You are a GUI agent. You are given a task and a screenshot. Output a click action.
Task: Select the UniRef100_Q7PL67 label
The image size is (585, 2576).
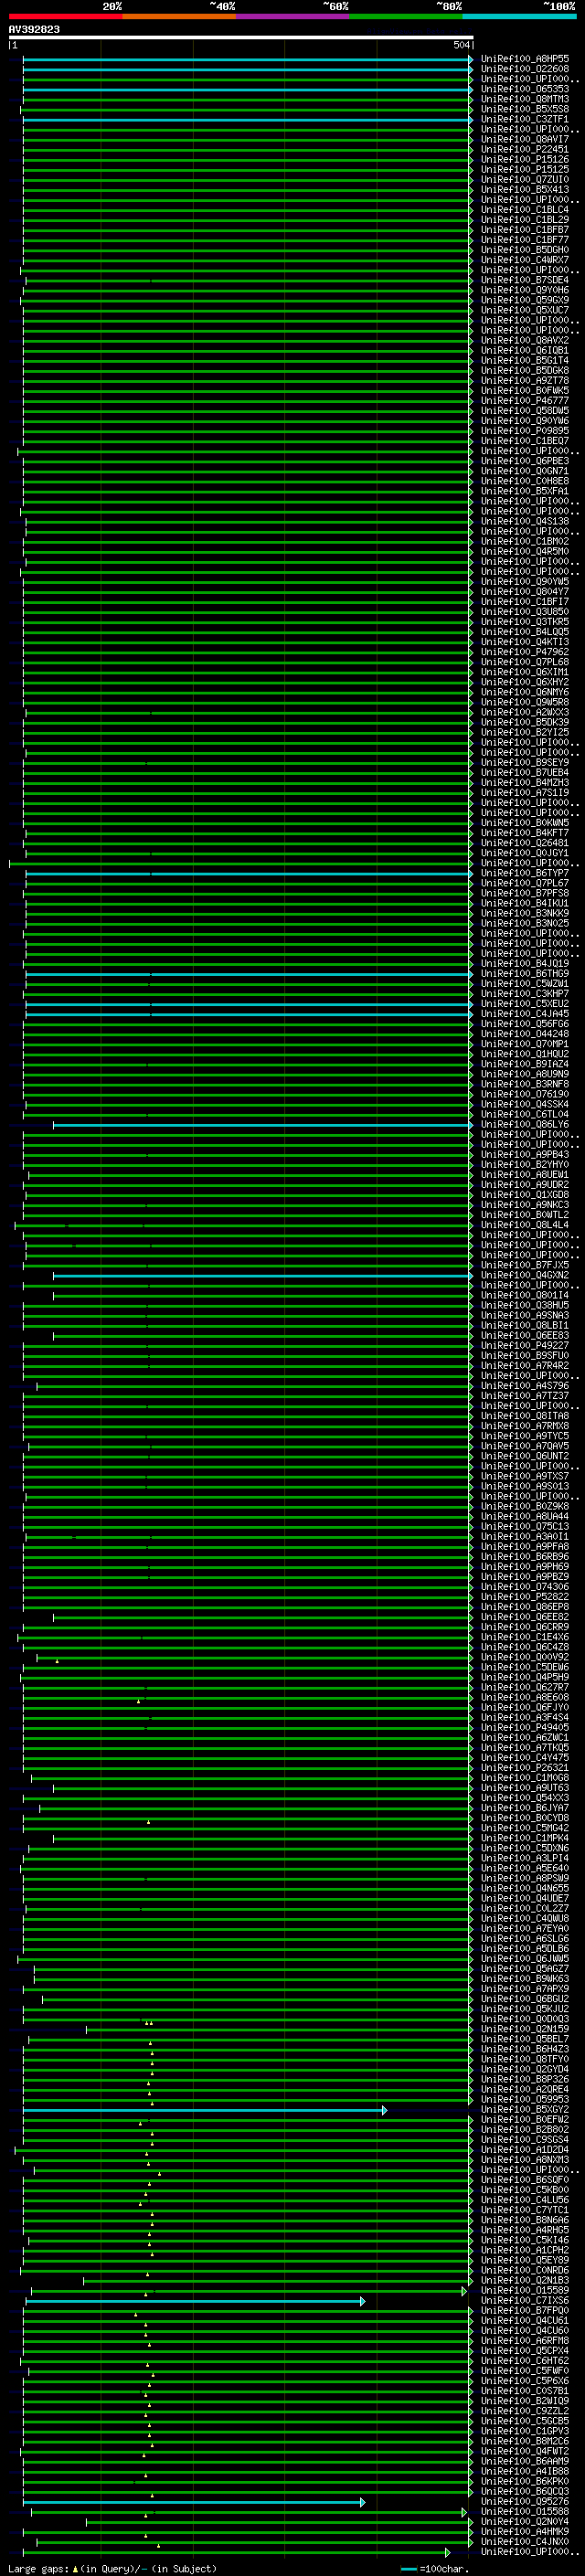click(x=525, y=883)
